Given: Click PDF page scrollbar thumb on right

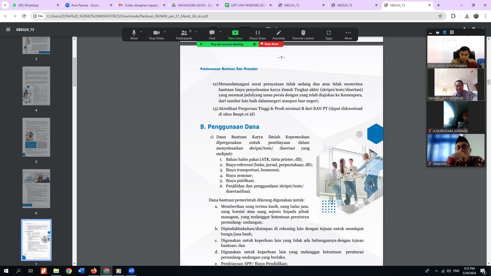Looking at the screenshot, I should coord(489,82).
